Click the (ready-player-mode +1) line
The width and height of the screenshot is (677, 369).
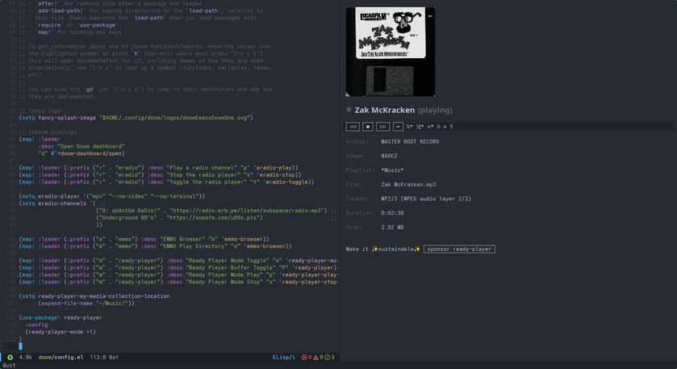click(x=61, y=332)
